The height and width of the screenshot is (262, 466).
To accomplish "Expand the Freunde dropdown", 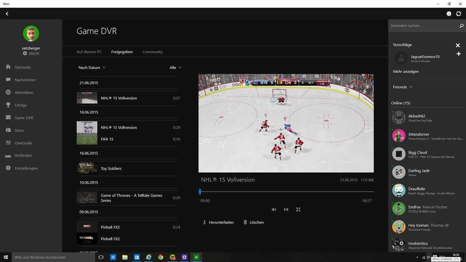I will coord(403,87).
